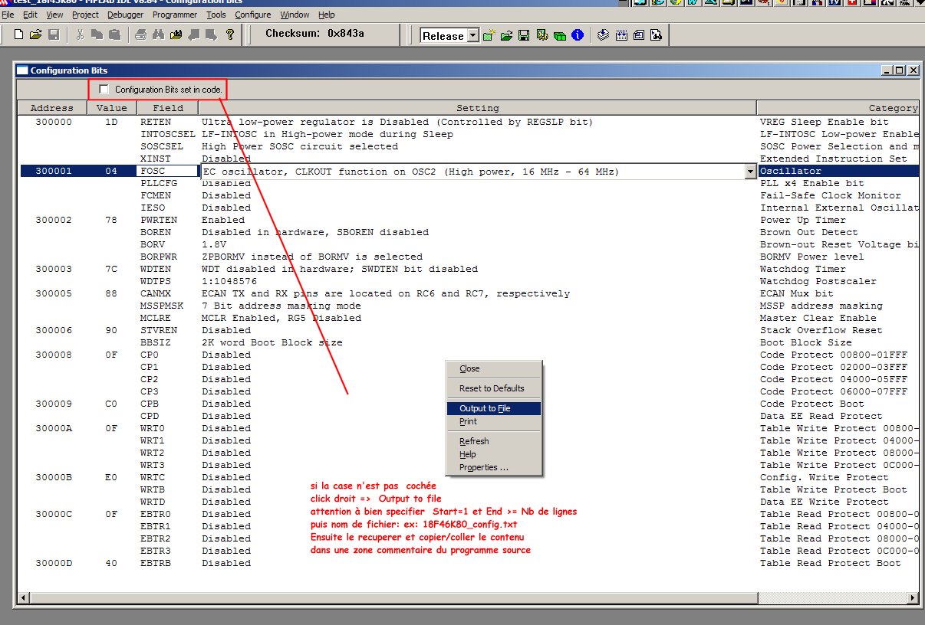Screen dimensions: 925x625
Task: Choose Refresh in the context menu
Action: click(494, 441)
